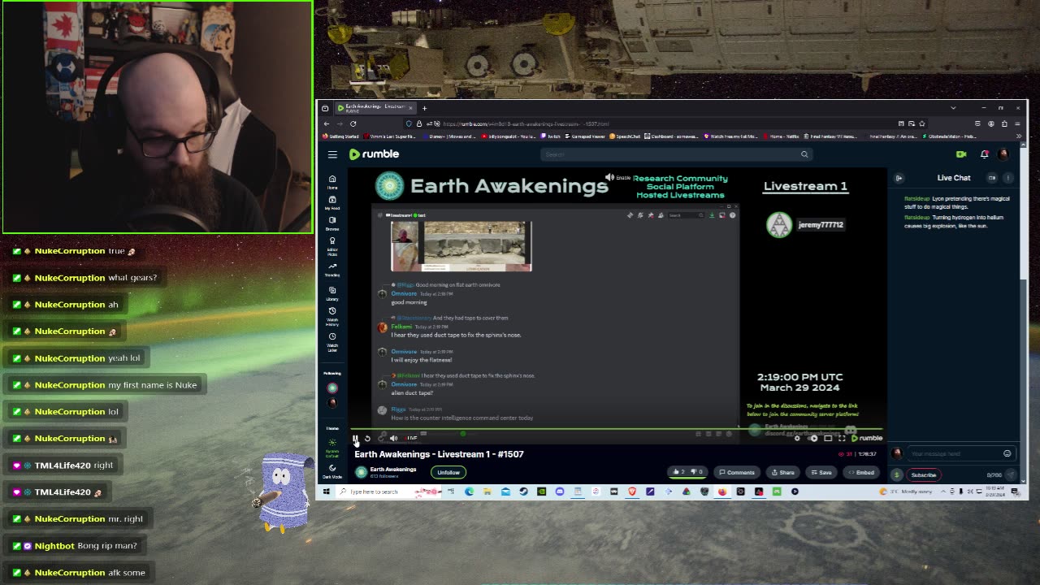Mute the player volume icon
Image resolution: width=1040 pixels, height=585 pixels.
click(393, 439)
